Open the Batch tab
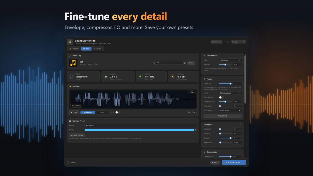Screen dimensions: 313x176 tap(98, 49)
